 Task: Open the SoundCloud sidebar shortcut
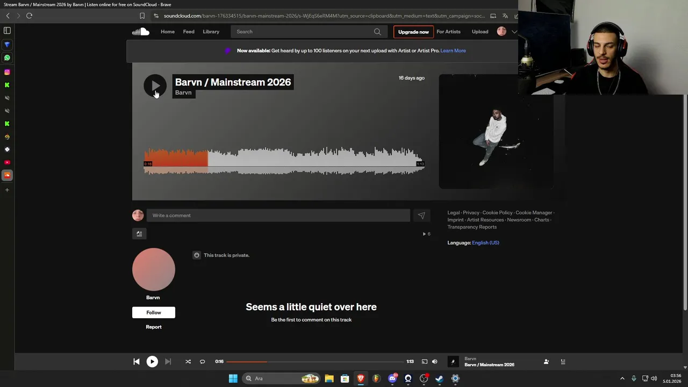click(x=7, y=175)
